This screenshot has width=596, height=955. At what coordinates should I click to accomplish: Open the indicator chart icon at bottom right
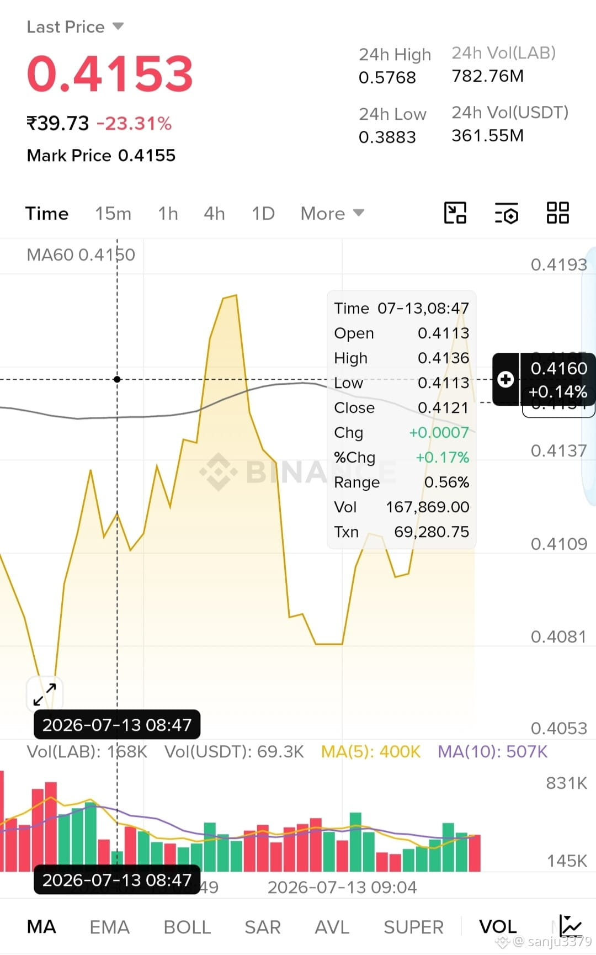tap(570, 926)
